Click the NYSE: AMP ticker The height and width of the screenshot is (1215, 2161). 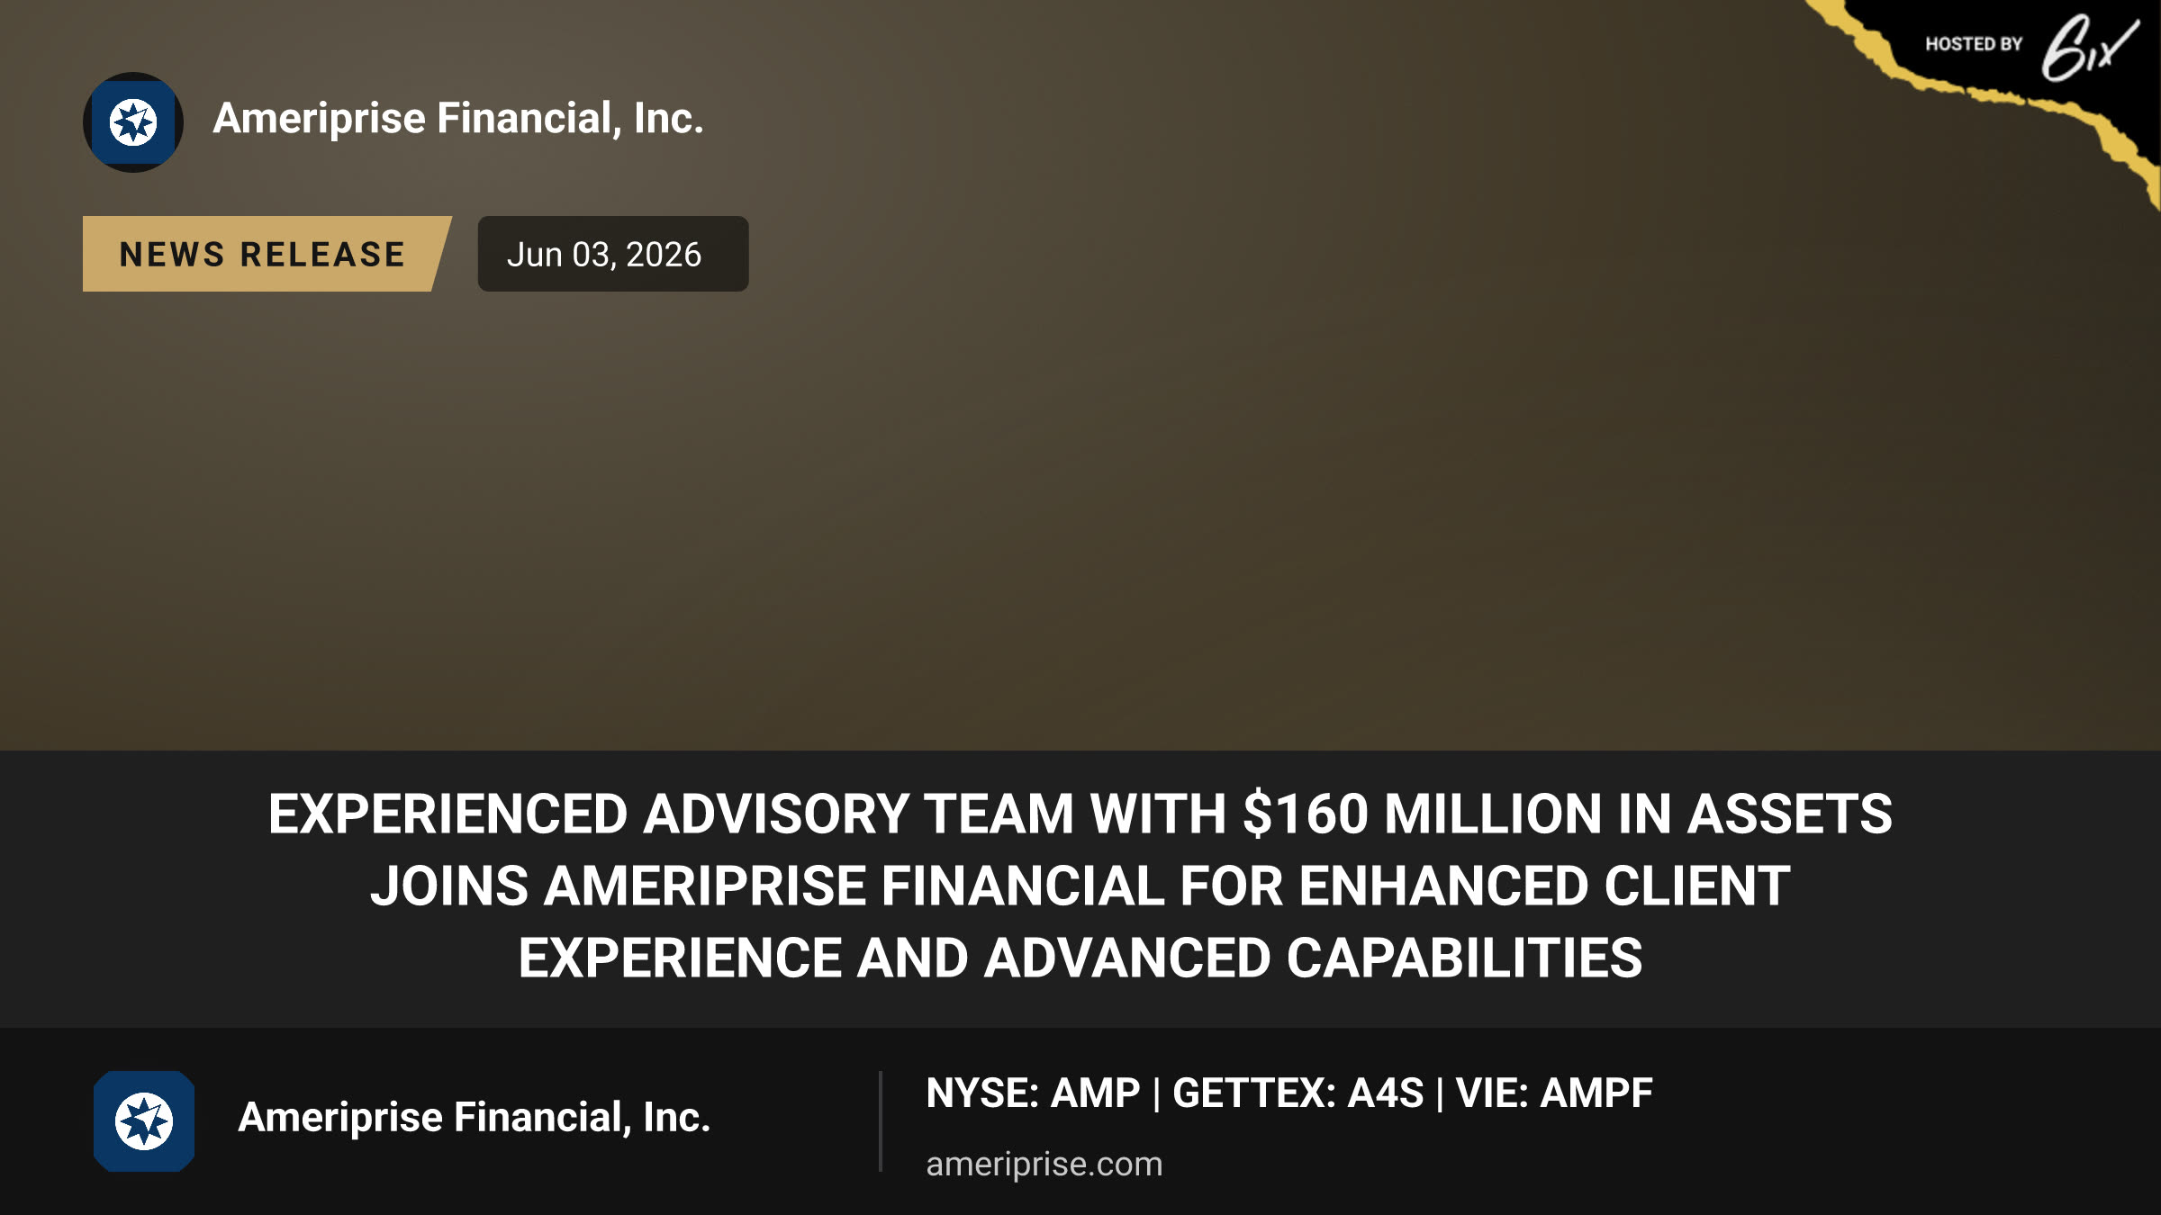click(x=1033, y=1093)
